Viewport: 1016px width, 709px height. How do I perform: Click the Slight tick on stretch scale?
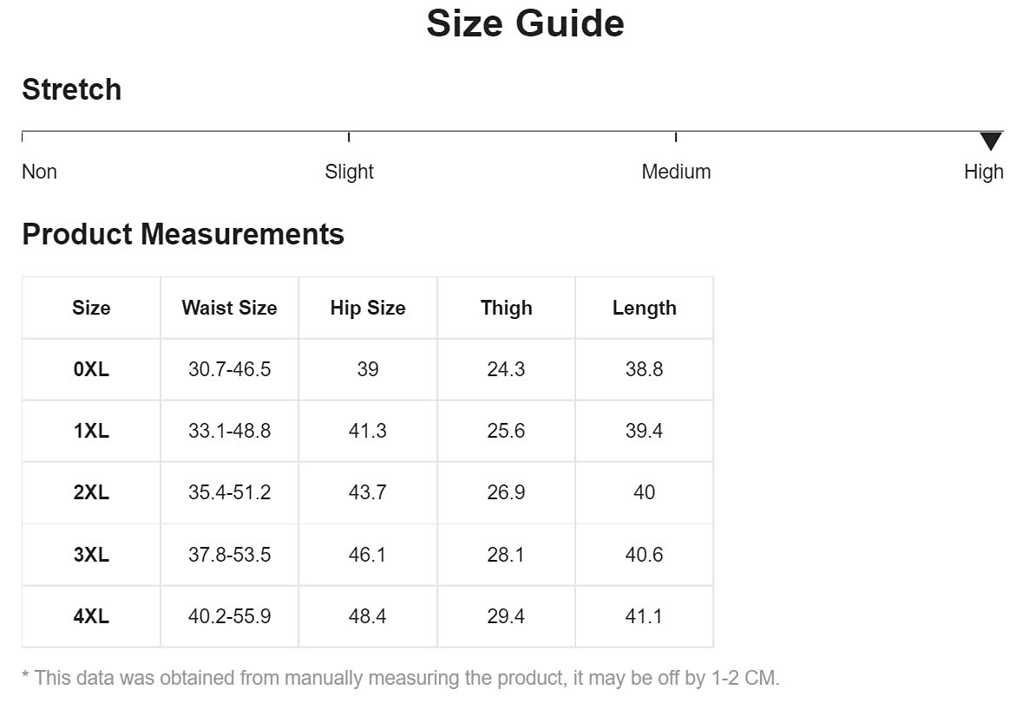[x=349, y=136]
